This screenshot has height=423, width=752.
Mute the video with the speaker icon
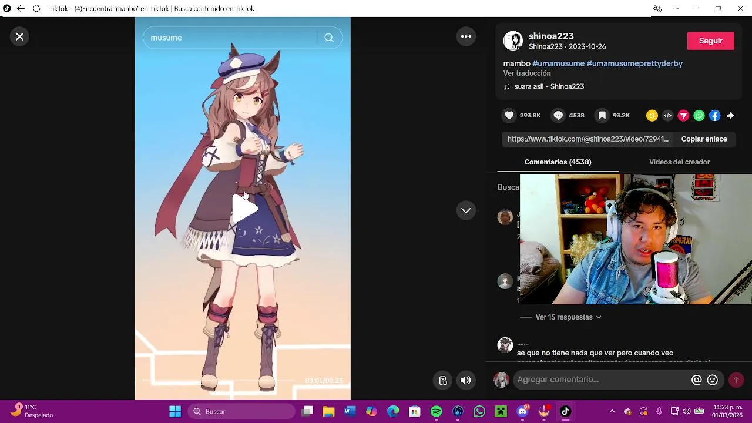click(465, 380)
